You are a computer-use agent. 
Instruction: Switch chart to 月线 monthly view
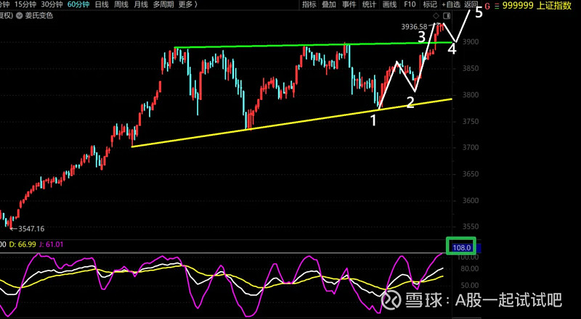coord(141,4)
